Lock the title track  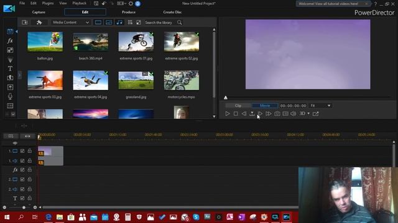(x=30, y=198)
